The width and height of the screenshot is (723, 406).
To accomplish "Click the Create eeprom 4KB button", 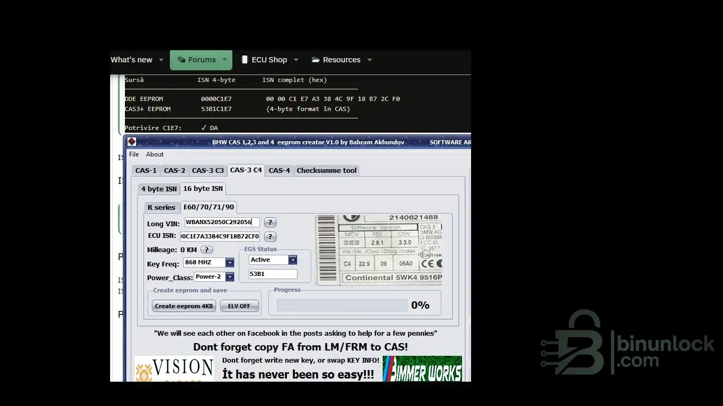I will click(x=184, y=306).
